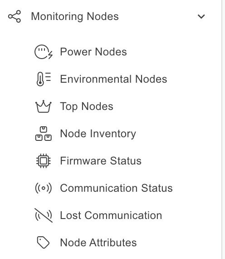Click the sidebar's right edge divider

point(222,129)
